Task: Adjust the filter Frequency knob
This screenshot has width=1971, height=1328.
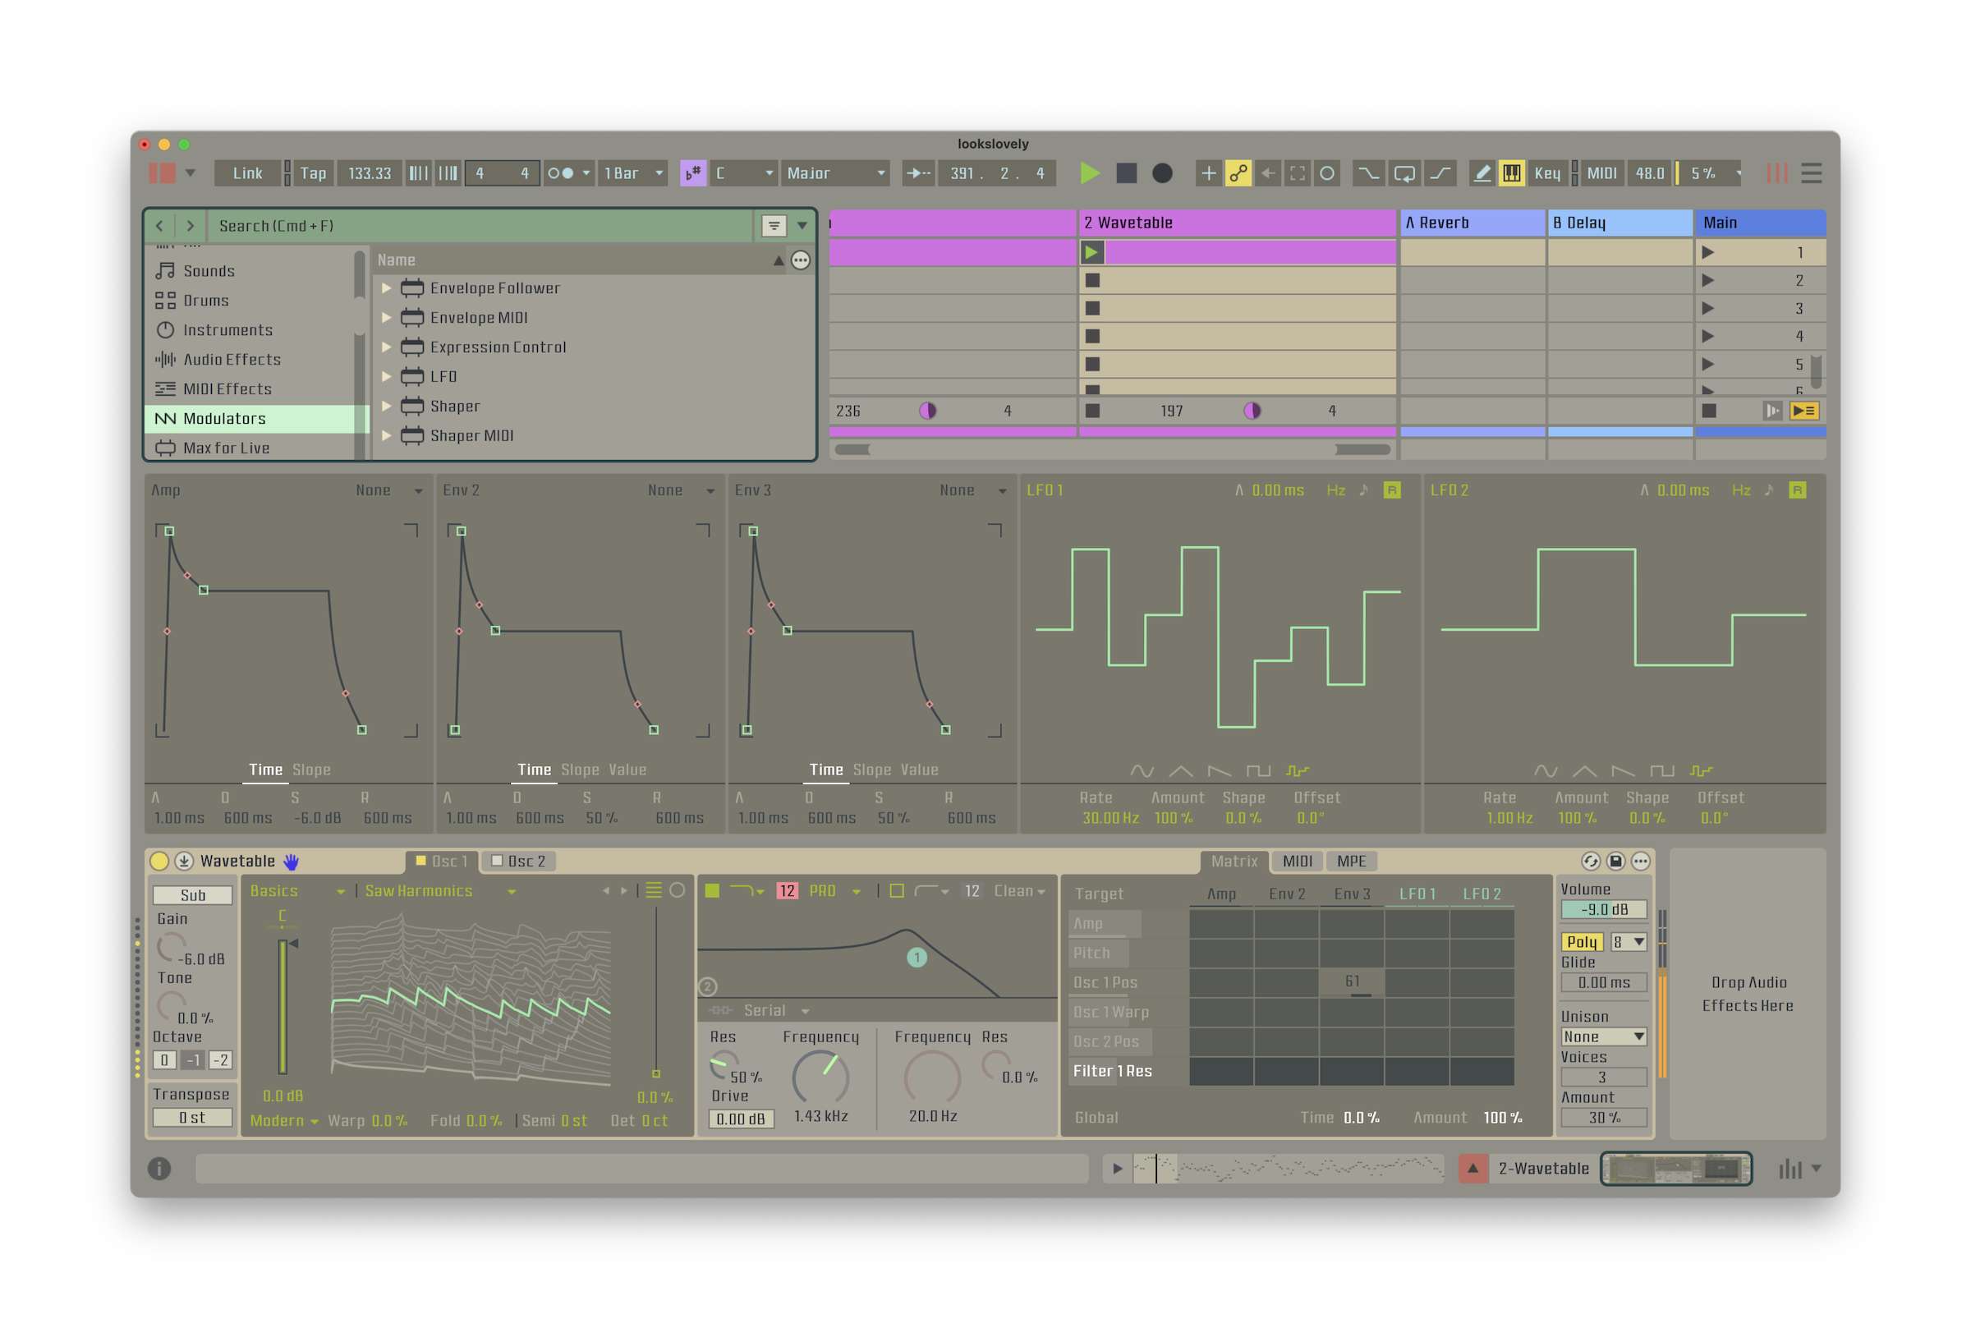Action: pyautogui.click(x=820, y=1076)
